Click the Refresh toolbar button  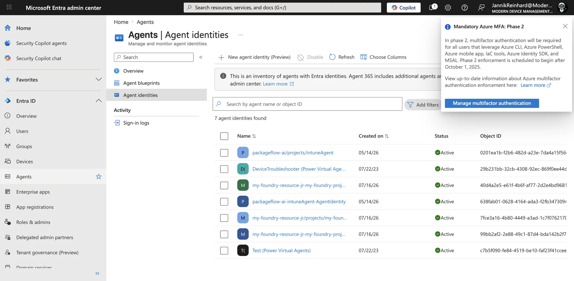pyautogui.click(x=342, y=57)
